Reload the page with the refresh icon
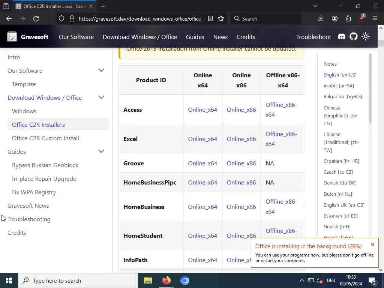Viewport: 384px width, 288px height. [36, 19]
